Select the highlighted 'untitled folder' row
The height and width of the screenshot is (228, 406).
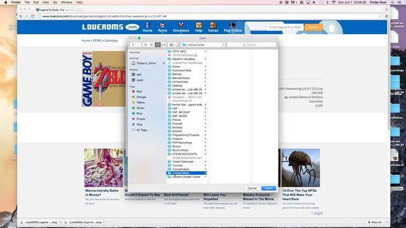(187, 173)
